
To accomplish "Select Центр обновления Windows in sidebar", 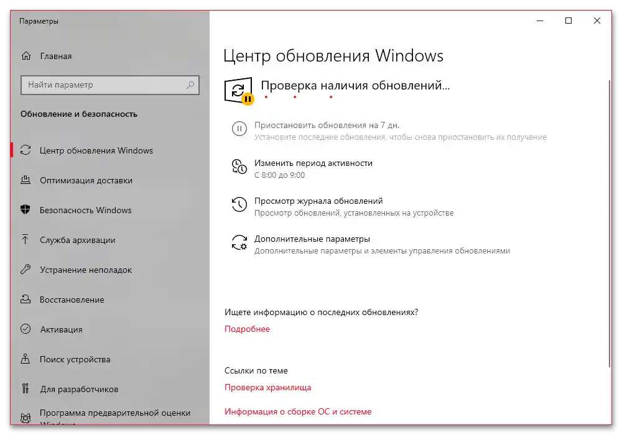I will pyautogui.click(x=96, y=150).
